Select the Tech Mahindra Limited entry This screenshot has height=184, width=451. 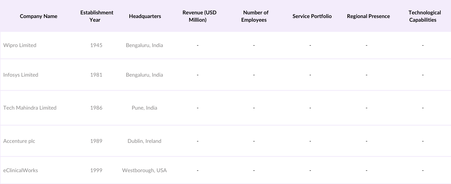click(x=30, y=108)
